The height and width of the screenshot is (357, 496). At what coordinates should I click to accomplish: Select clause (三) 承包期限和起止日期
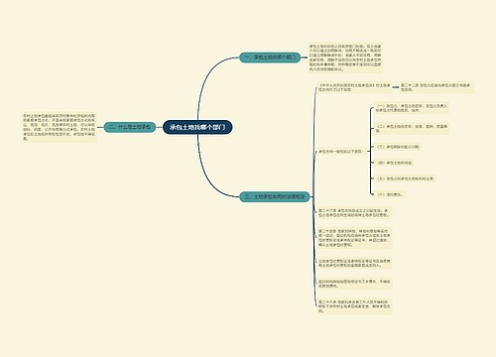[398, 147]
